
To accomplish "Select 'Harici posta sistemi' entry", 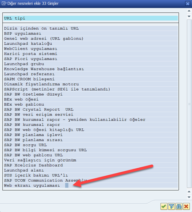I will [x=91, y=54].
